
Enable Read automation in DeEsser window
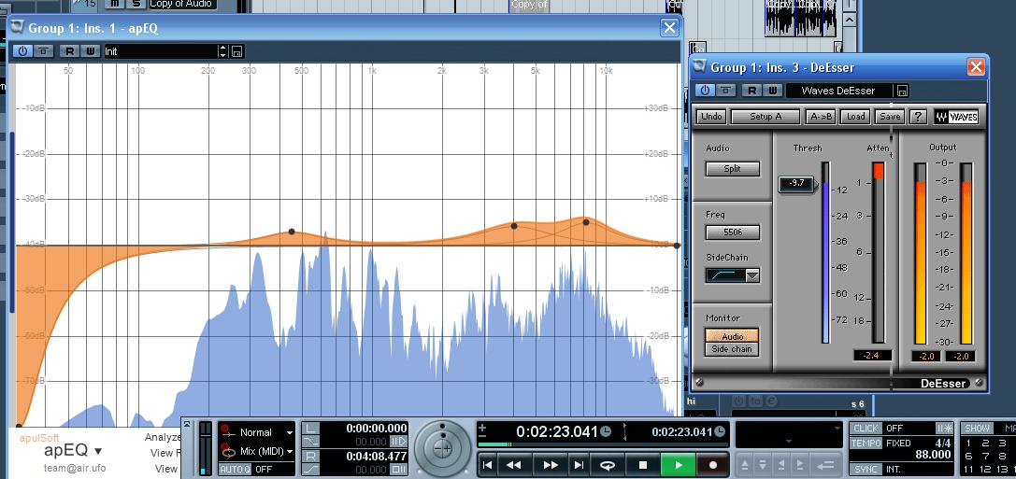pyautogui.click(x=752, y=91)
